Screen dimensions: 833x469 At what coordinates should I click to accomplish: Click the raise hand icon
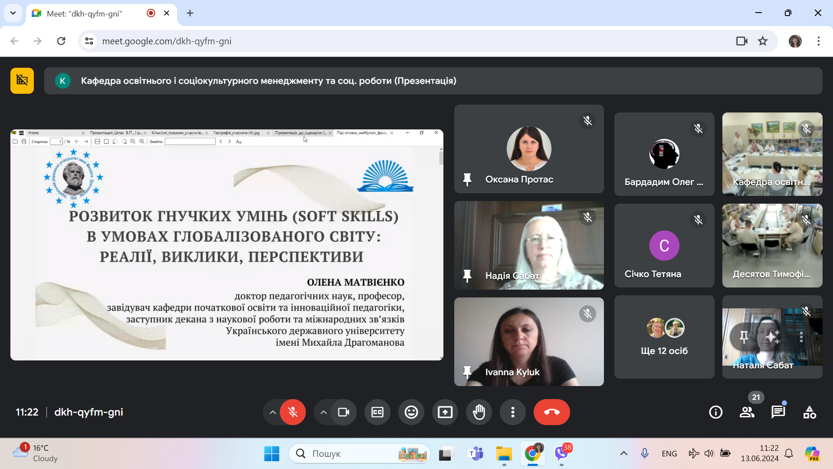(479, 412)
